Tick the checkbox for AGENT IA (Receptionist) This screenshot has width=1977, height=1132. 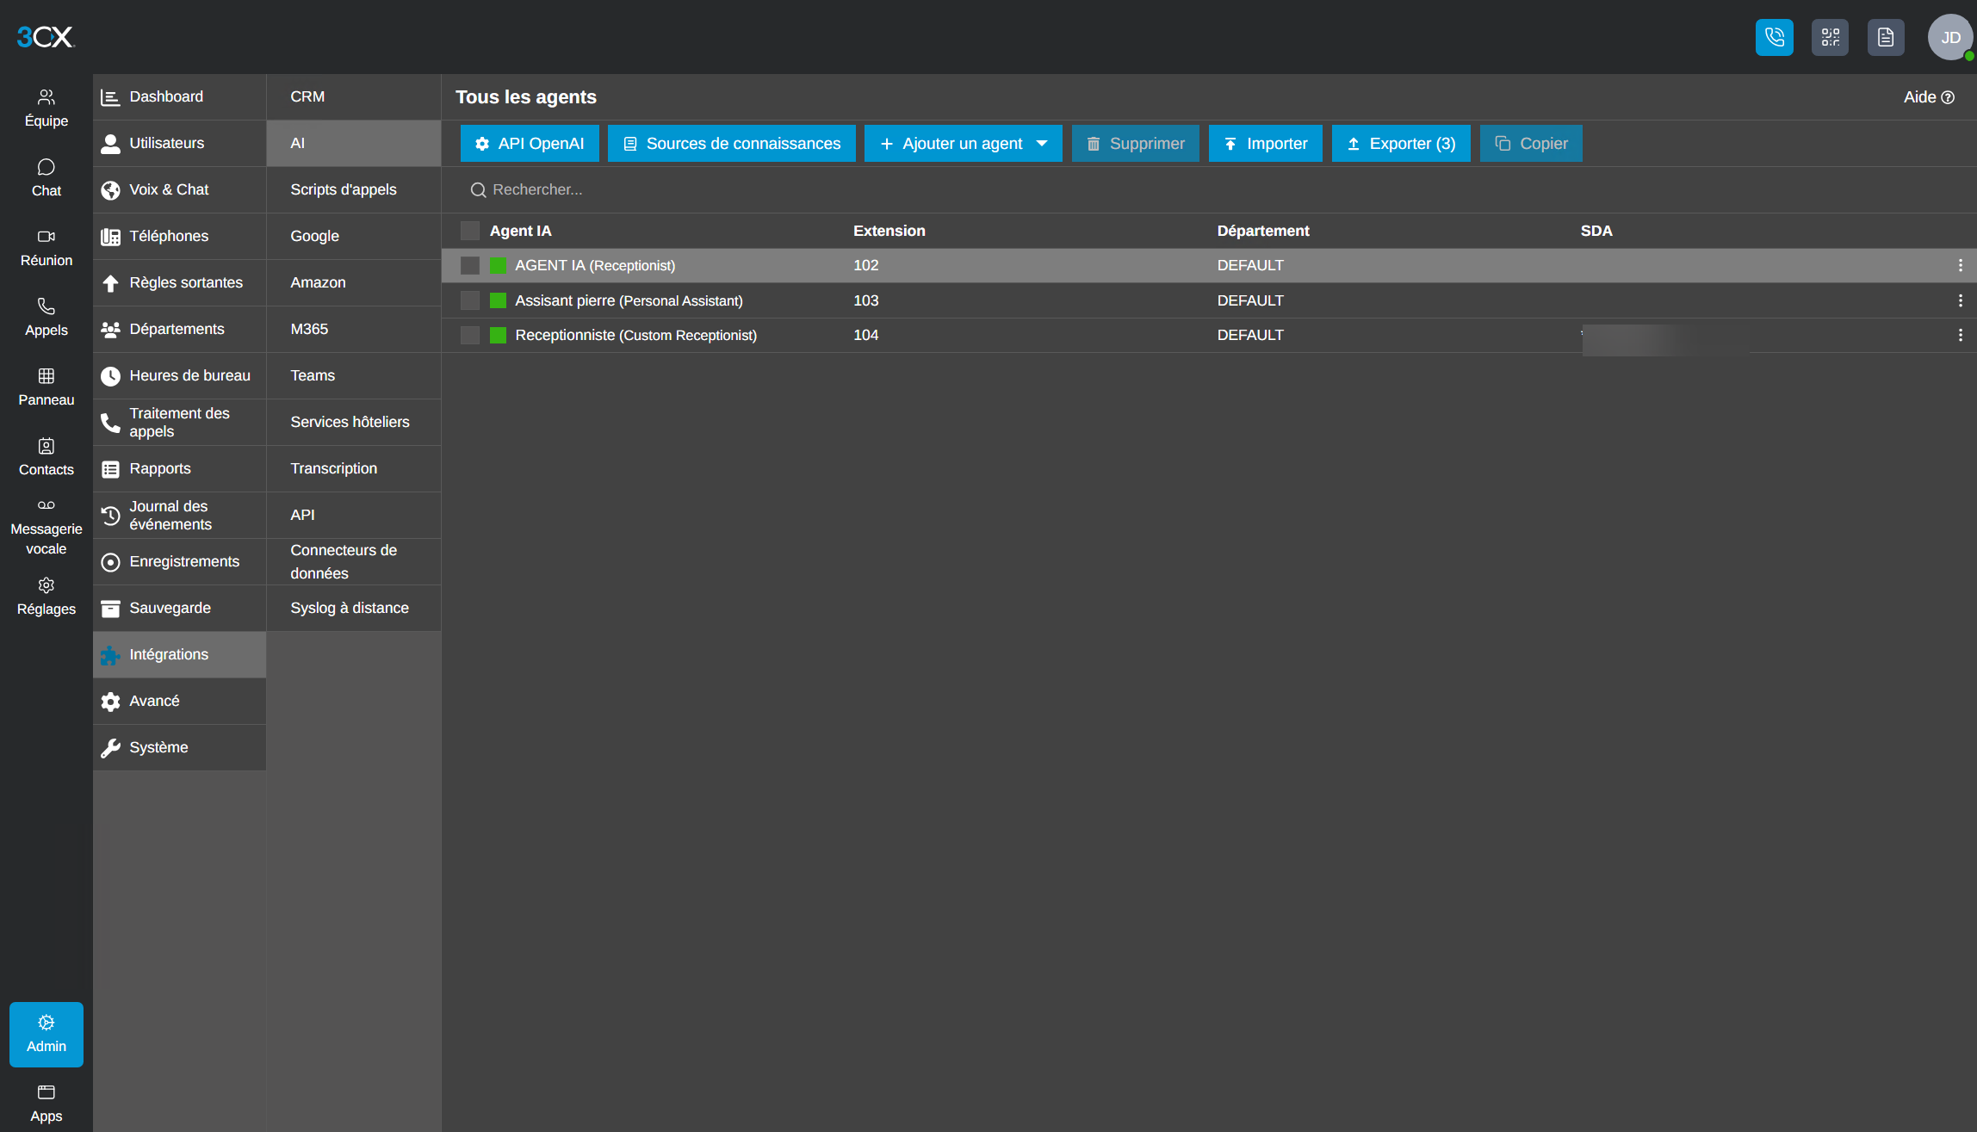coord(470,265)
